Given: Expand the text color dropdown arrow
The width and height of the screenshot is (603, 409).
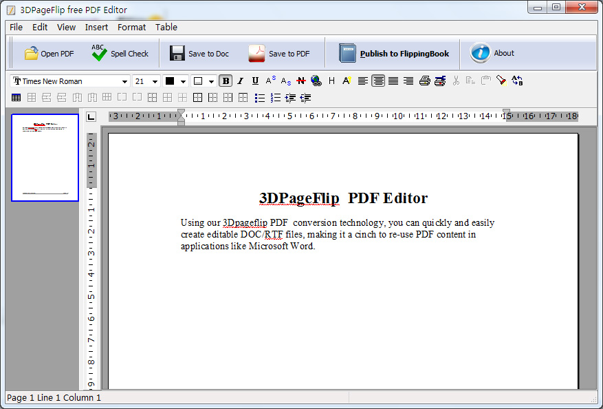Looking at the screenshot, I should pos(183,82).
